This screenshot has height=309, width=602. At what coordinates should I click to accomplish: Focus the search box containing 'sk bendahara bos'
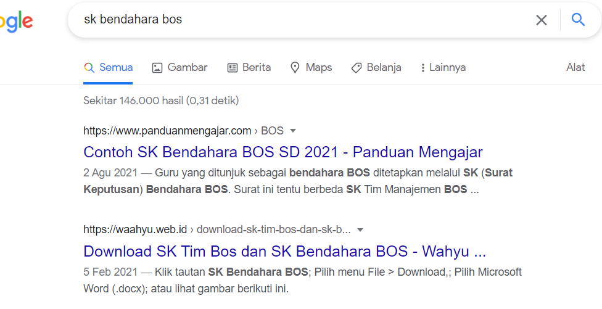pyautogui.click(x=296, y=20)
